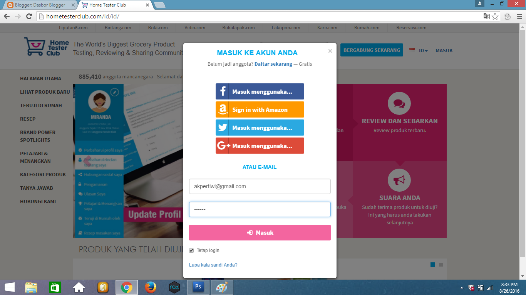
Task: Open the Daftar sekarang link
Action: coord(274,64)
